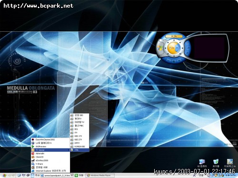Select KMTV channel in submenu
This screenshot has height=178, width=238.
[x=79, y=143]
